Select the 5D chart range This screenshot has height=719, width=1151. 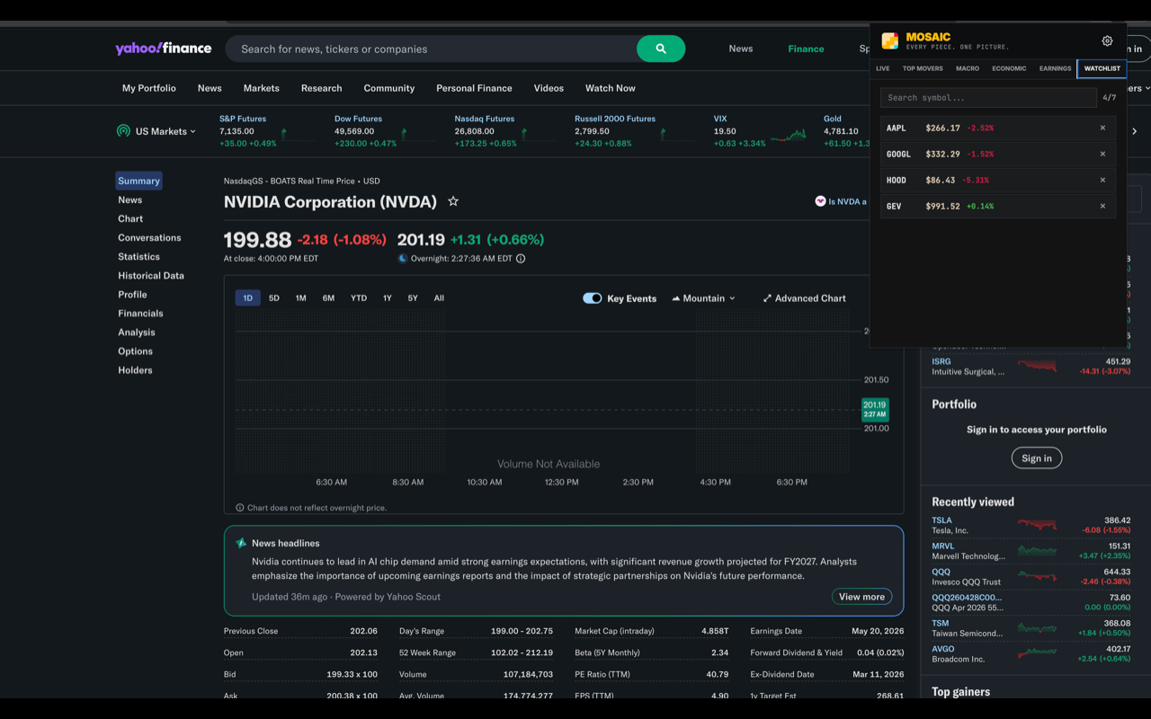click(x=274, y=297)
